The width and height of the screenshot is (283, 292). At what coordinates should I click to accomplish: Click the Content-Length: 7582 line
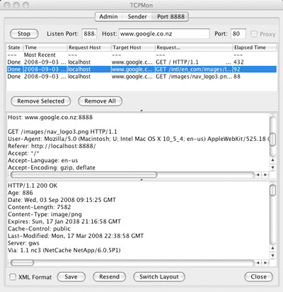coord(40,207)
